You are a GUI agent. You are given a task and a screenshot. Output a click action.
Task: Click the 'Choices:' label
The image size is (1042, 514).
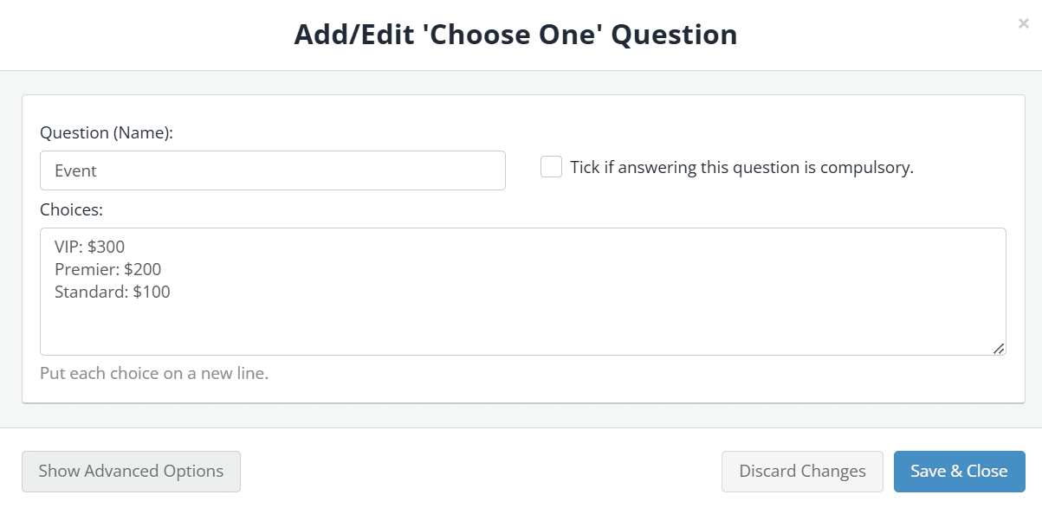tap(72, 209)
